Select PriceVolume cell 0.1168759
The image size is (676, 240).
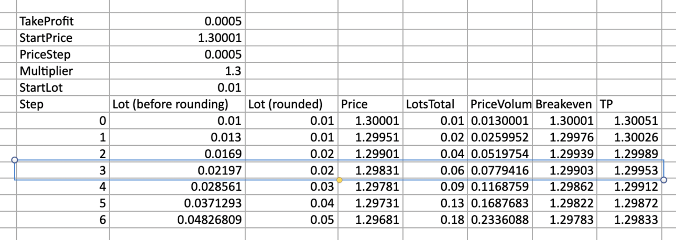(x=501, y=187)
